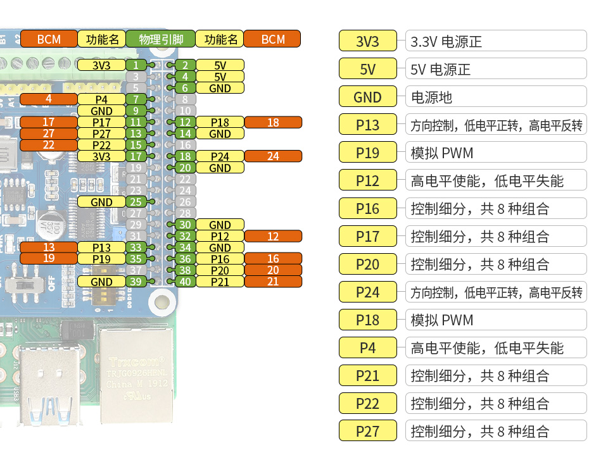Click the orange BCM 4 swatch
This screenshot has height=462, width=608.
point(49,99)
